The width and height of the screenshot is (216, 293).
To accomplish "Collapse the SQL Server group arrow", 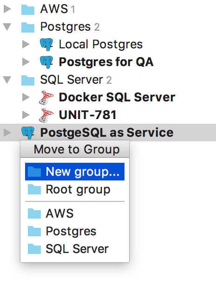I will (7, 80).
